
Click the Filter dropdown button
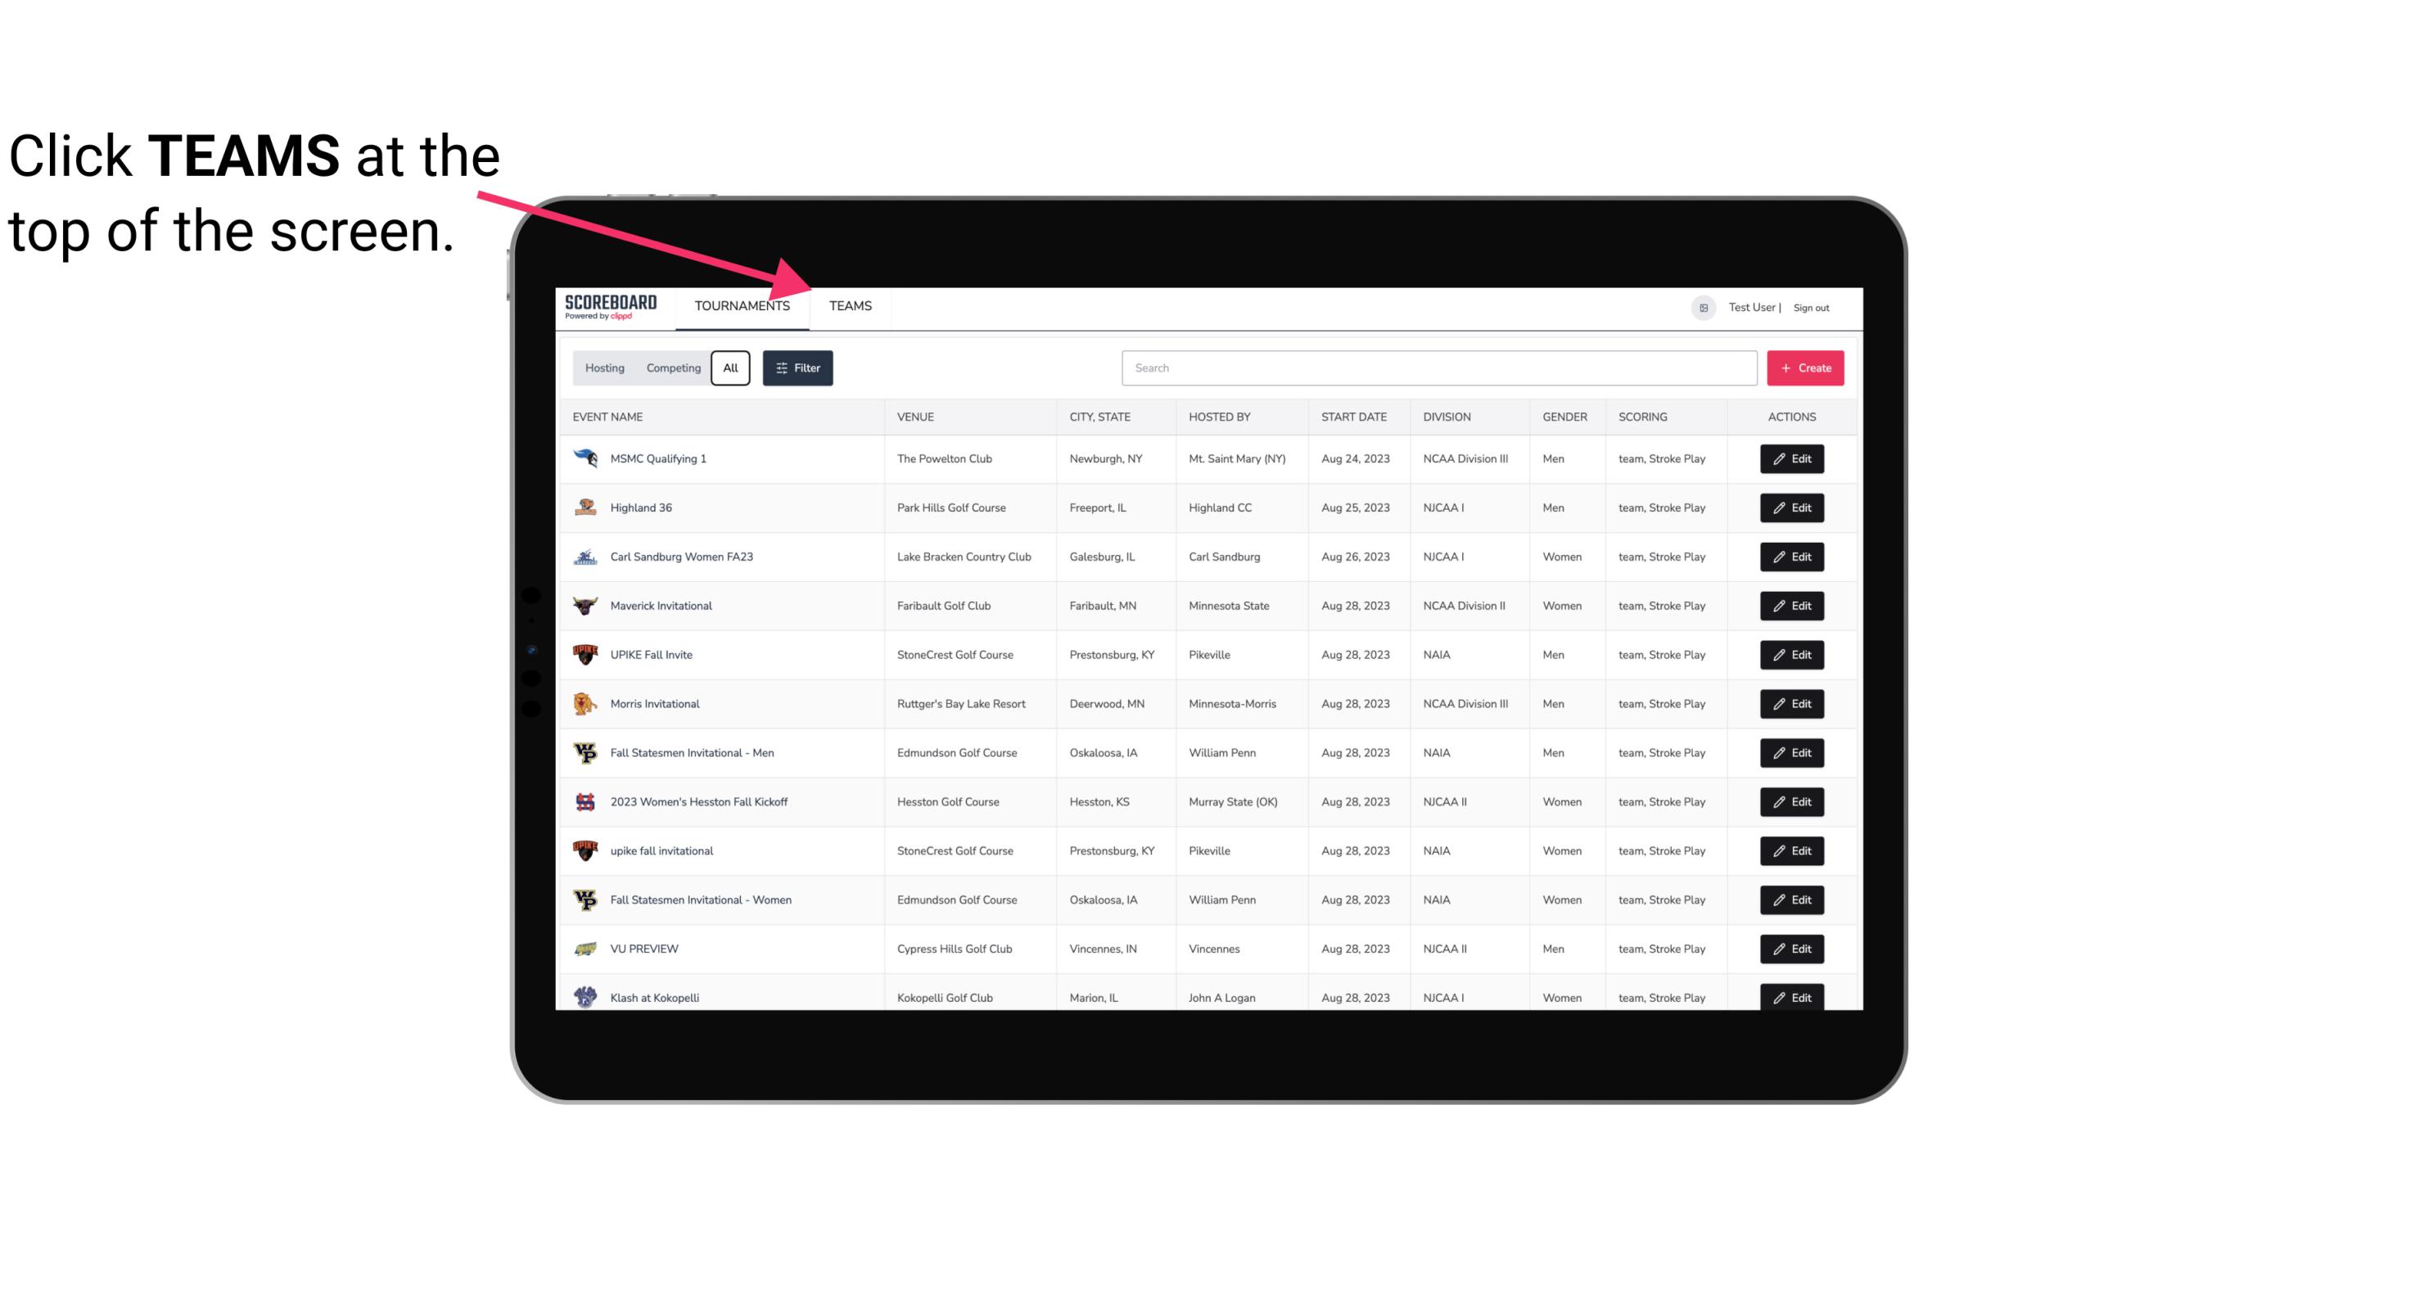[x=797, y=368]
